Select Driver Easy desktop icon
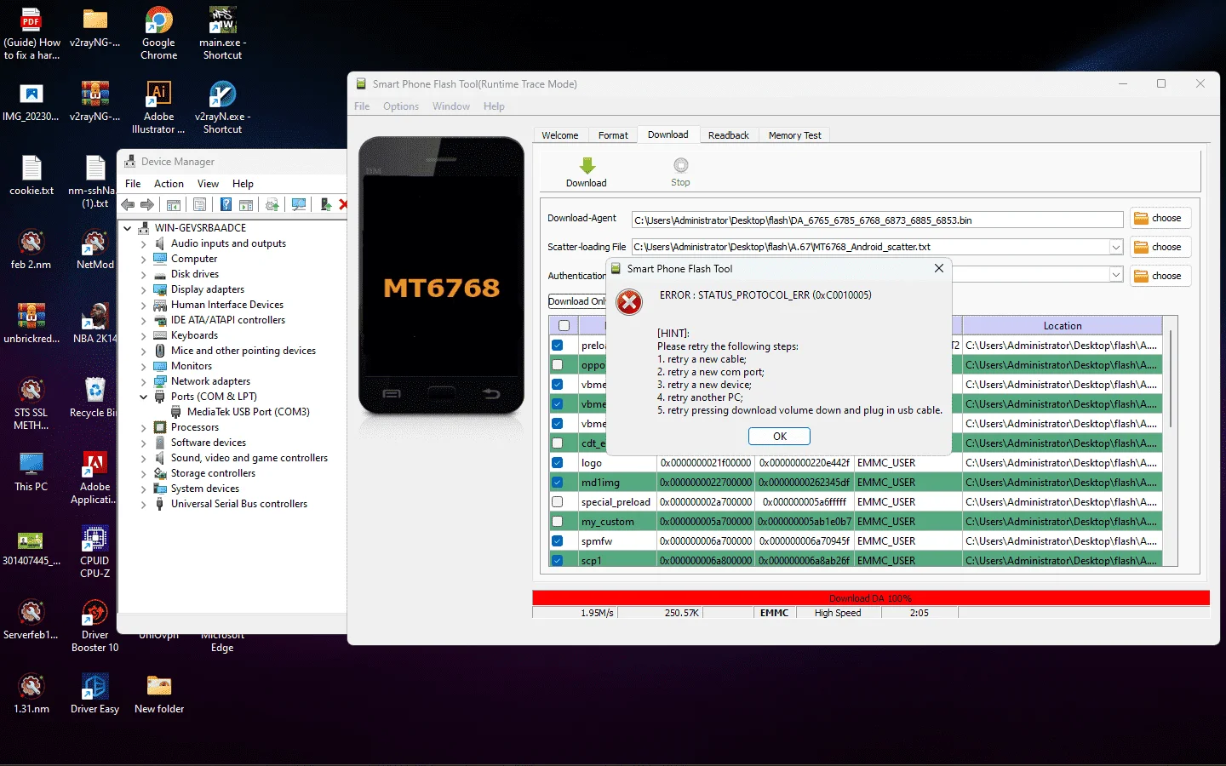 click(95, 693)
